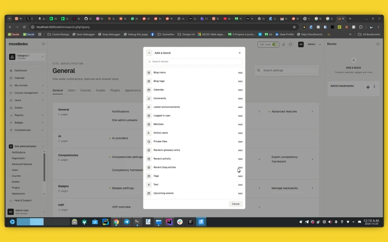This screenshot has height=242, width=388.
Task: Switch to the Plugins tab
Action: (115, 91)
